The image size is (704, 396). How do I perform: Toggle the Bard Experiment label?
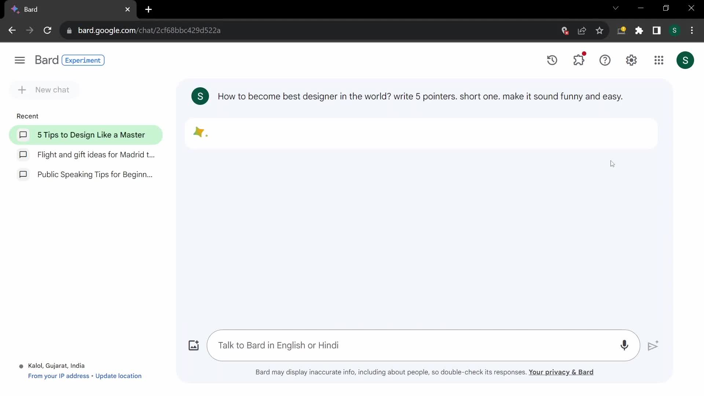[82, 60]
